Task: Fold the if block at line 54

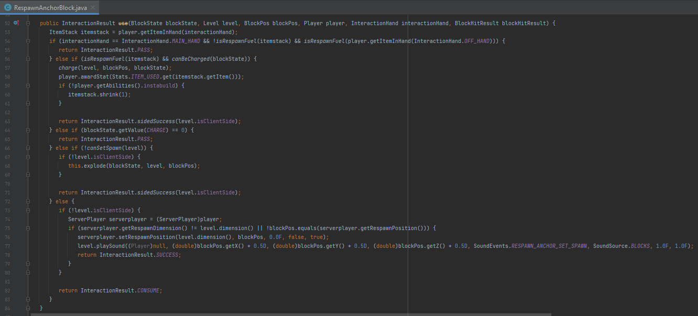Action: pos(28,41)
